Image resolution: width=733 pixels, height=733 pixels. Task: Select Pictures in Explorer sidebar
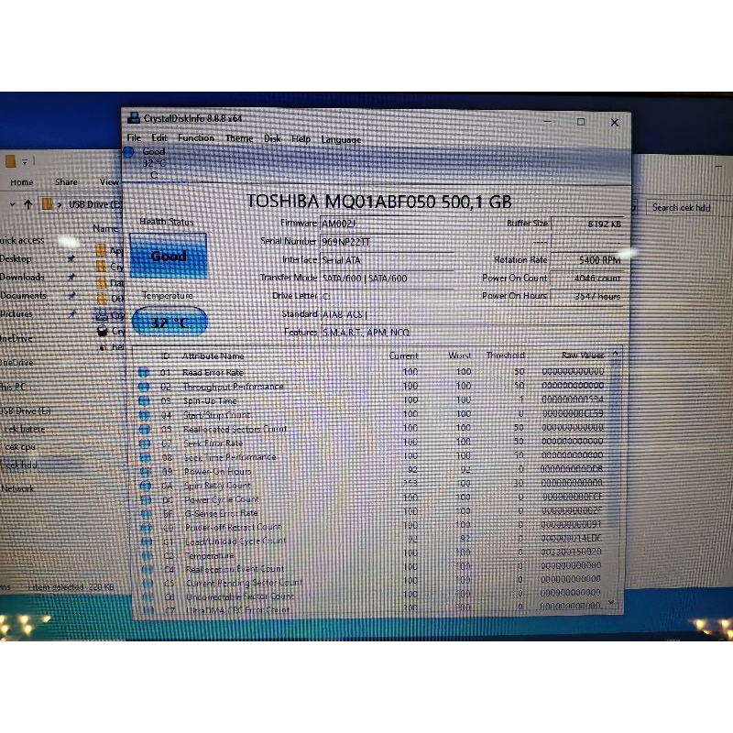pos(16,314)
